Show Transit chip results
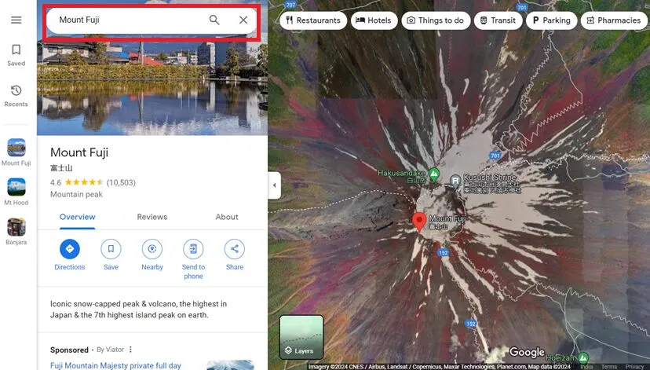Image resolution: width=650 pixels, height=370 pixels. point(498,20)
